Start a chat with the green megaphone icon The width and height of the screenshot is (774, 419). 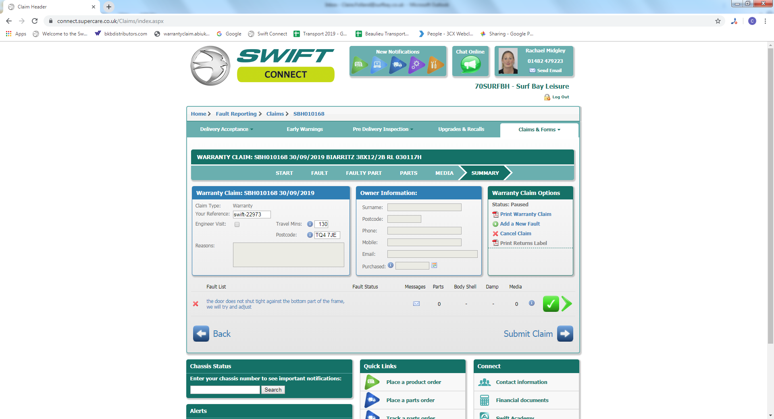(x=470, y=64)
